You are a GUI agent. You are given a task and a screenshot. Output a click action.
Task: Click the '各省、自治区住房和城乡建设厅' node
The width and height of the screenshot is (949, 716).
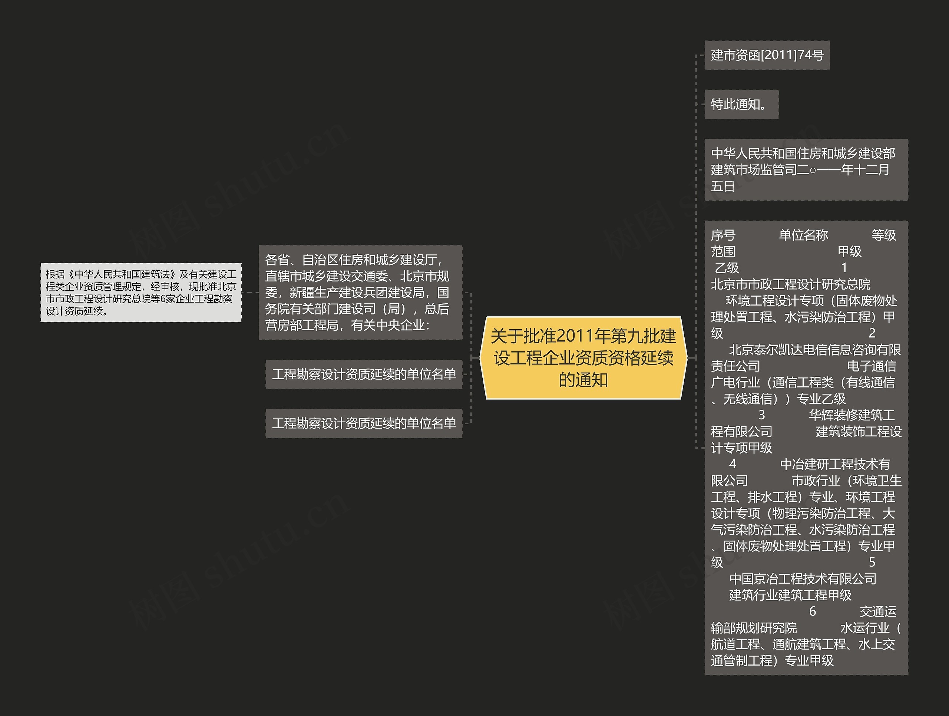click(360, 293)
